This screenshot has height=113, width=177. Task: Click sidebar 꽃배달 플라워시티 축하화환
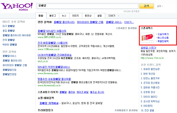[x=16, y=35]
